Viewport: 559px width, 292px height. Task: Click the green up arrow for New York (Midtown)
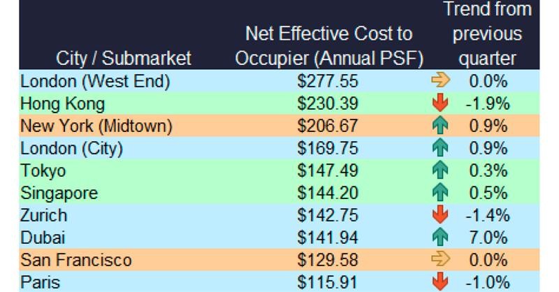coord(440,127)
